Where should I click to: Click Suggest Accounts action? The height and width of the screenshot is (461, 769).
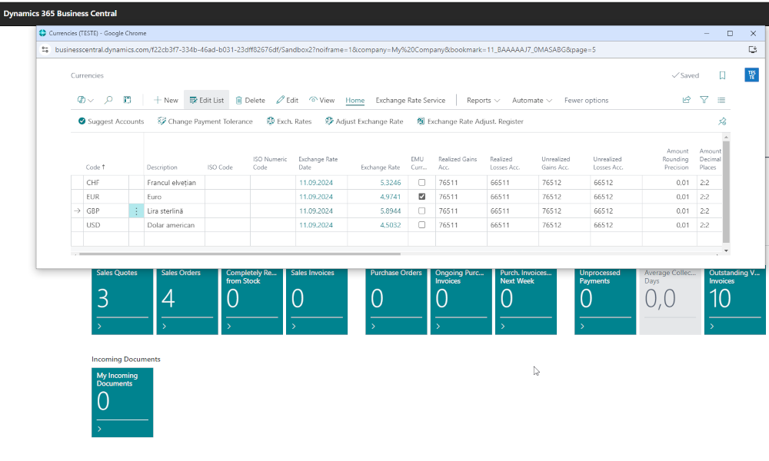coord(111,121)
